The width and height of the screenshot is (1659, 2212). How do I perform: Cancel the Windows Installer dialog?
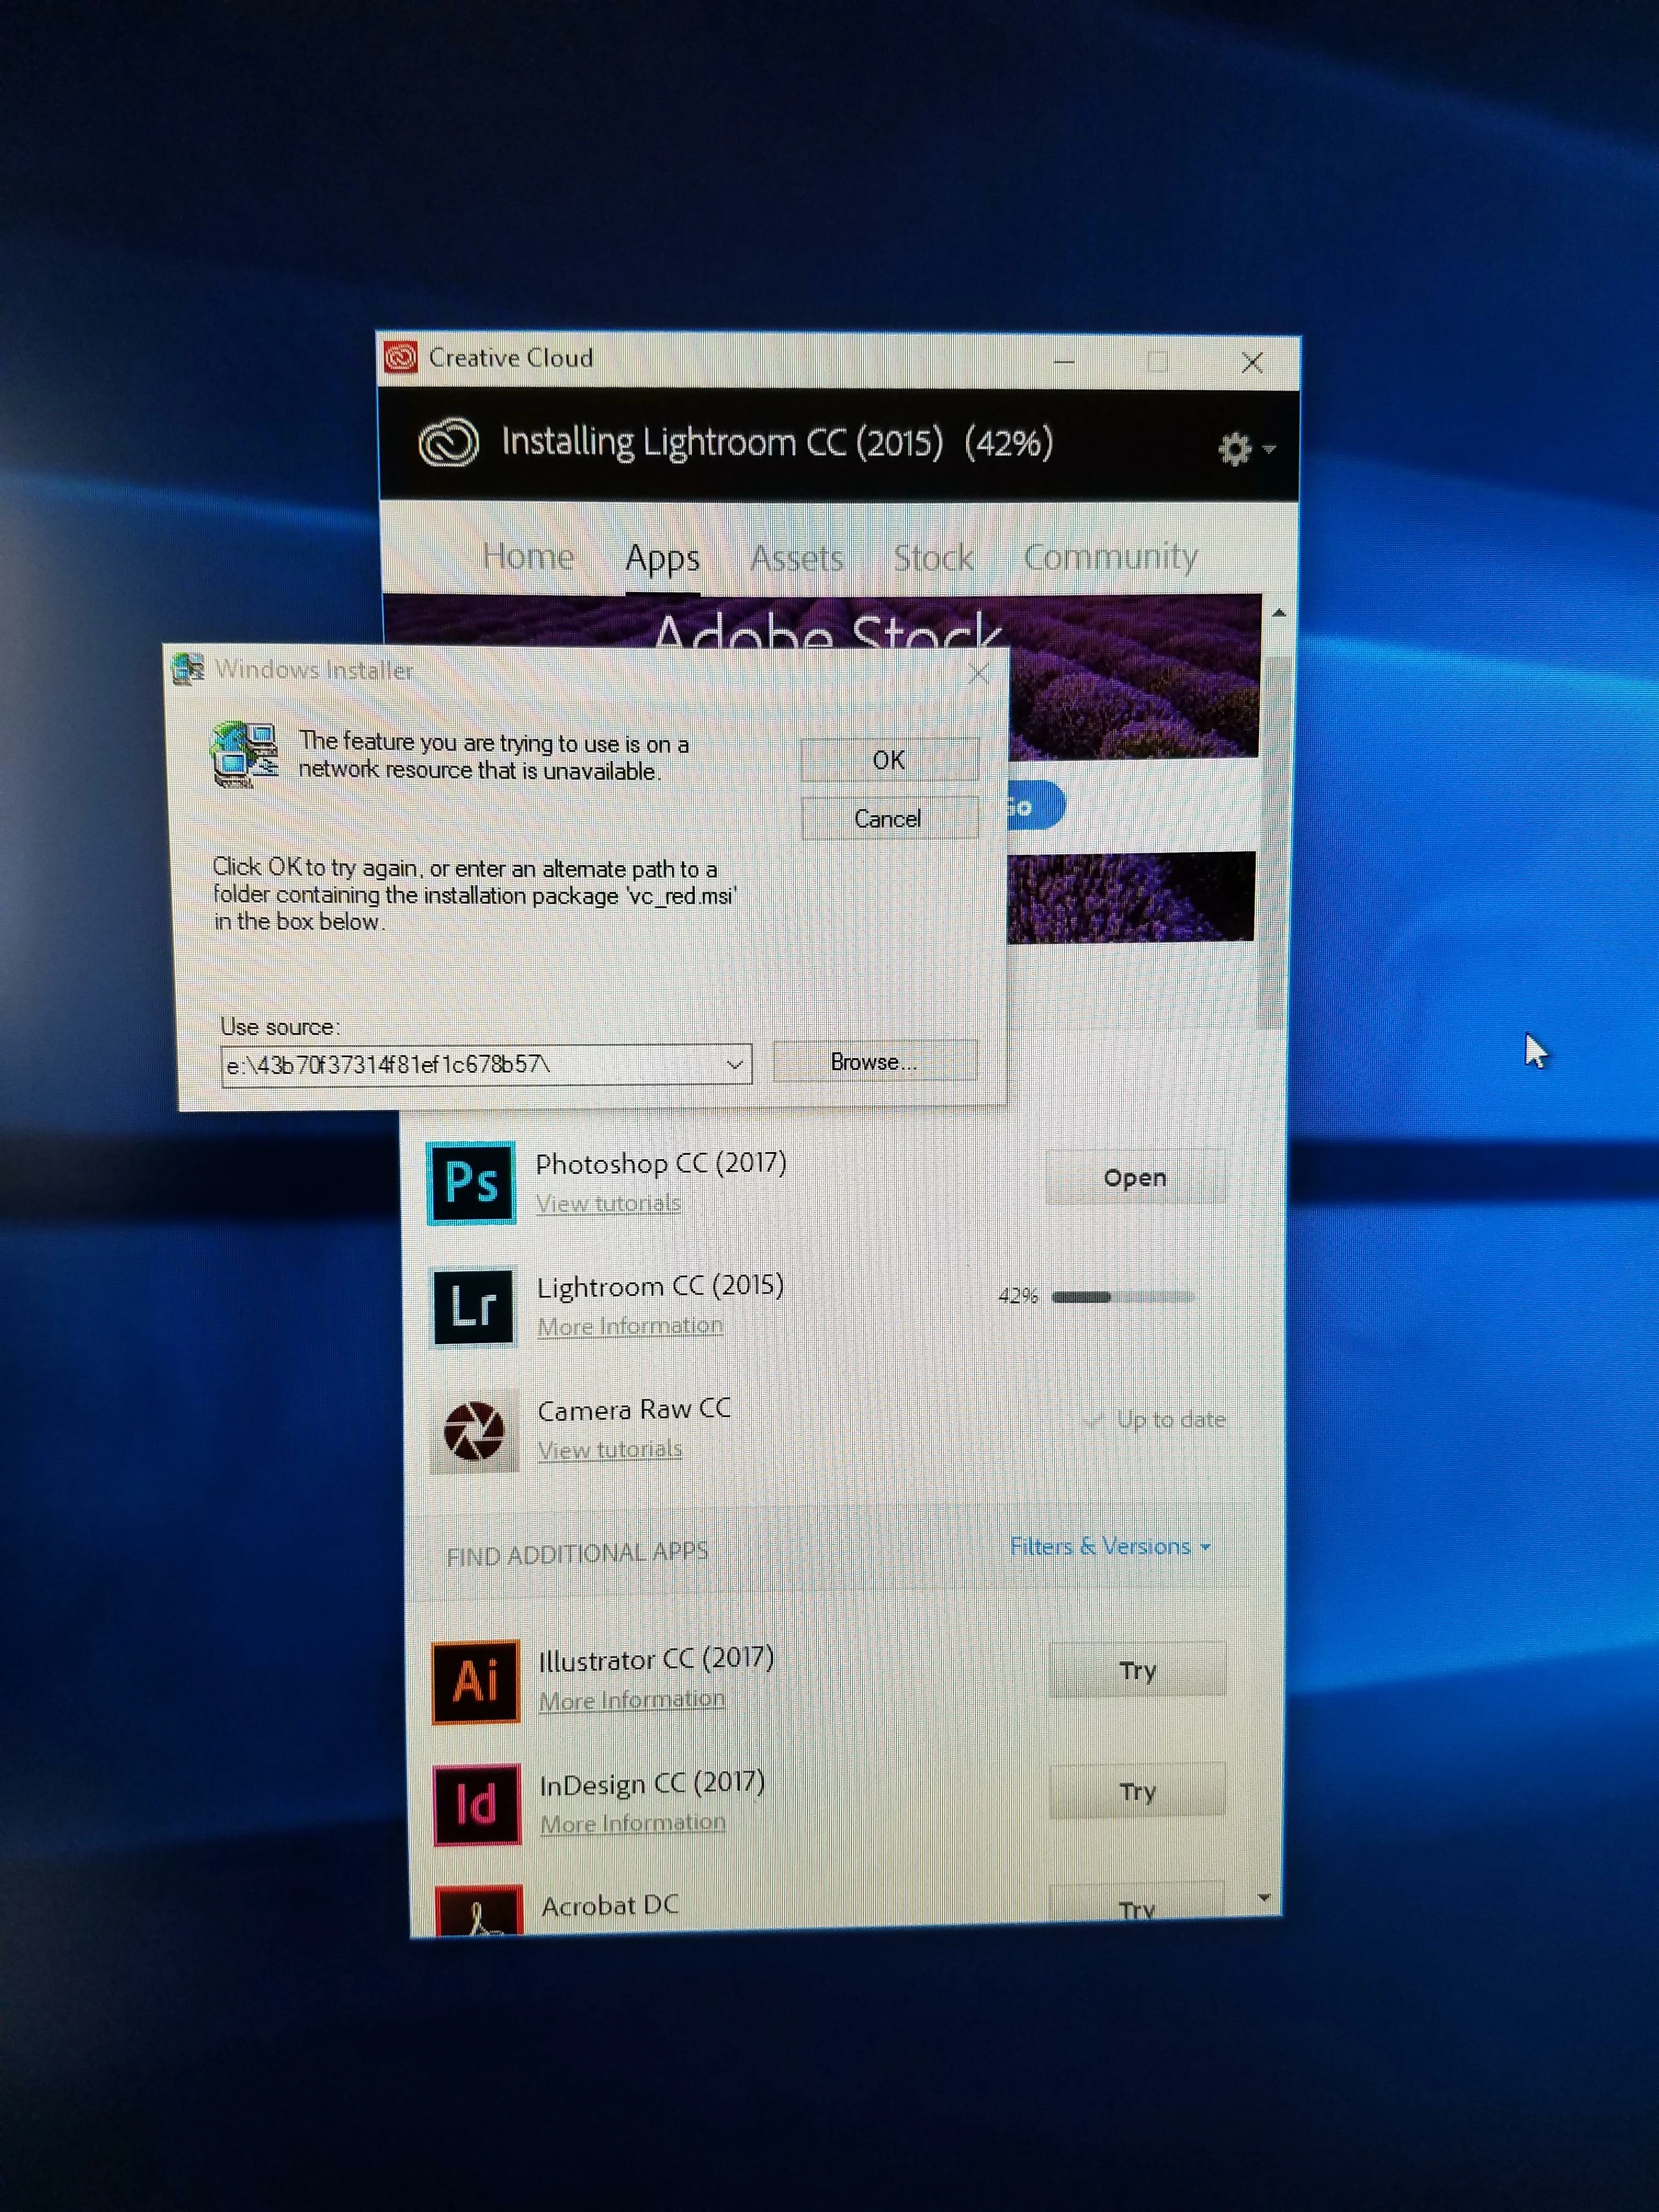point(888,818)
